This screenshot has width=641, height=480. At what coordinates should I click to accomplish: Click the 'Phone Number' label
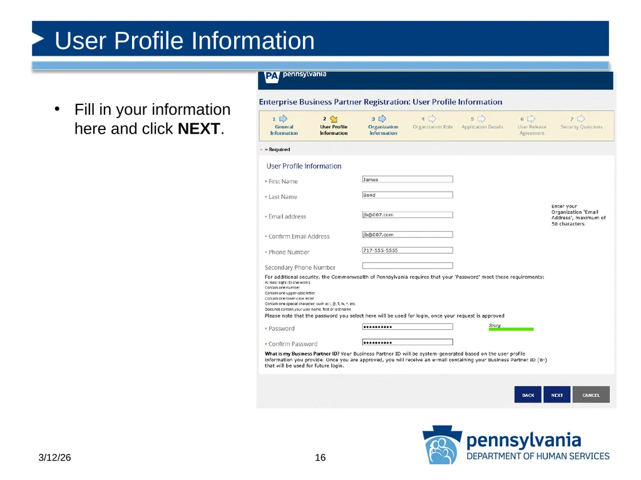coord(289,252)
